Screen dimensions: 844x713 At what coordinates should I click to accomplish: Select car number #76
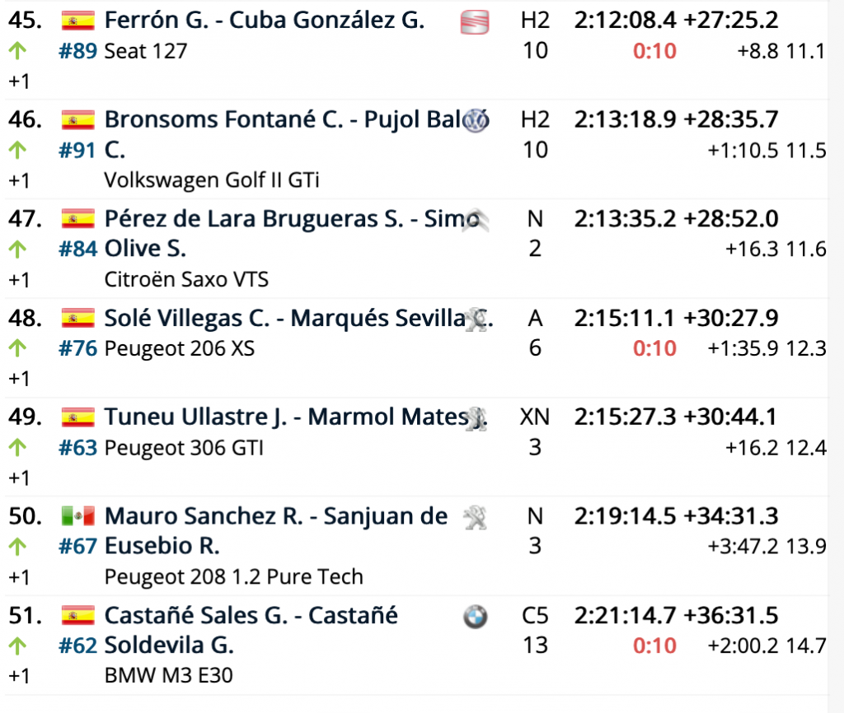click(78, 348)
